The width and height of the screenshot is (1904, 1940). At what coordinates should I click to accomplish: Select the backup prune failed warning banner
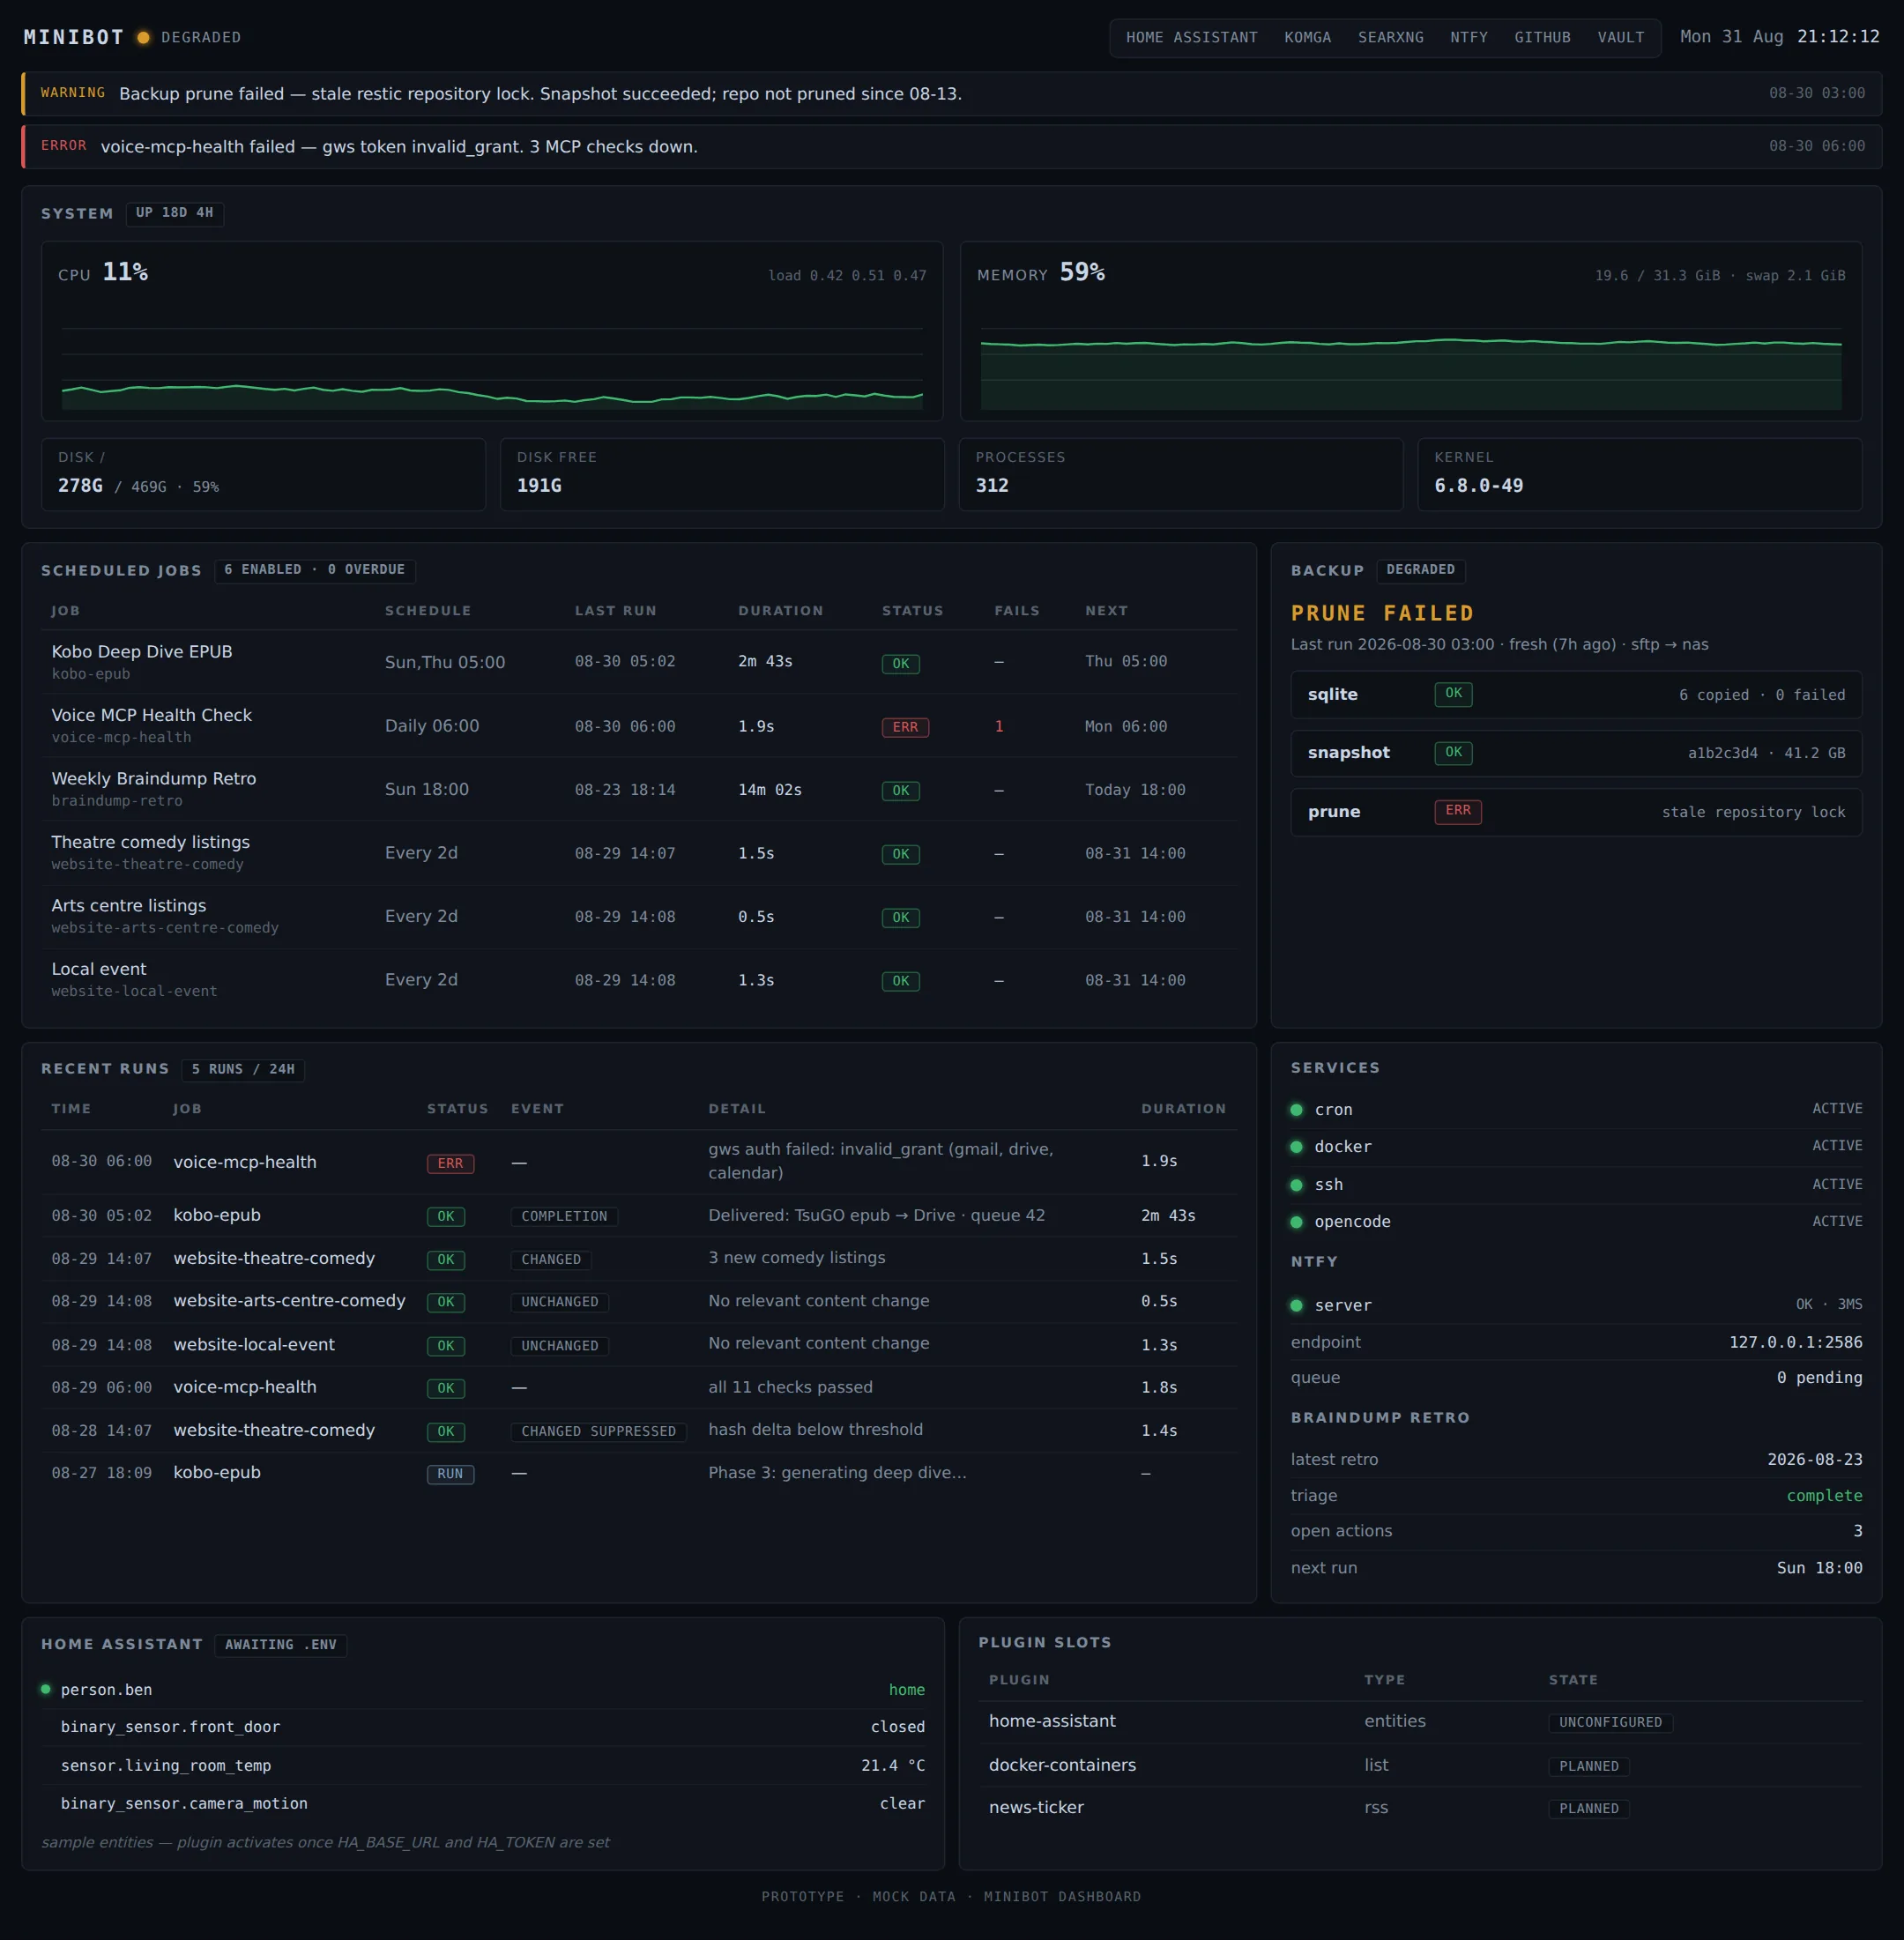[x=951, y=93]
